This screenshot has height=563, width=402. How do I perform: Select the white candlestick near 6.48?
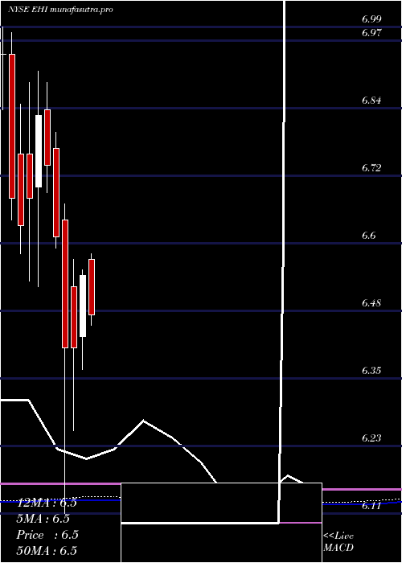[83, 306]
